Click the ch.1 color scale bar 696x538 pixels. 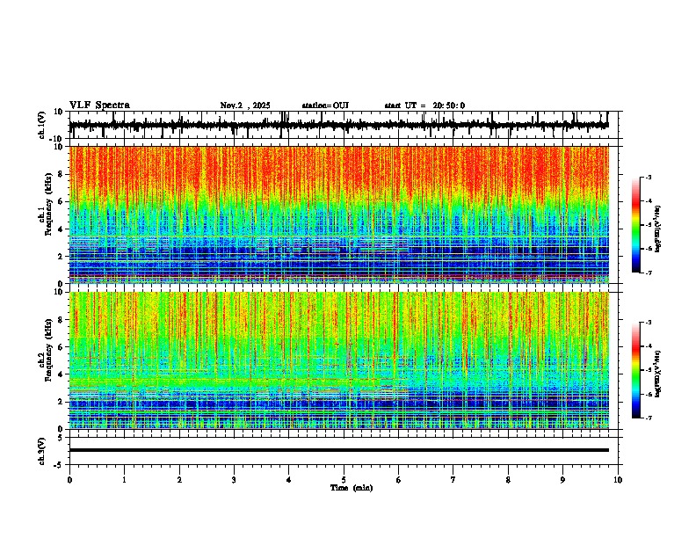point(636,225)
